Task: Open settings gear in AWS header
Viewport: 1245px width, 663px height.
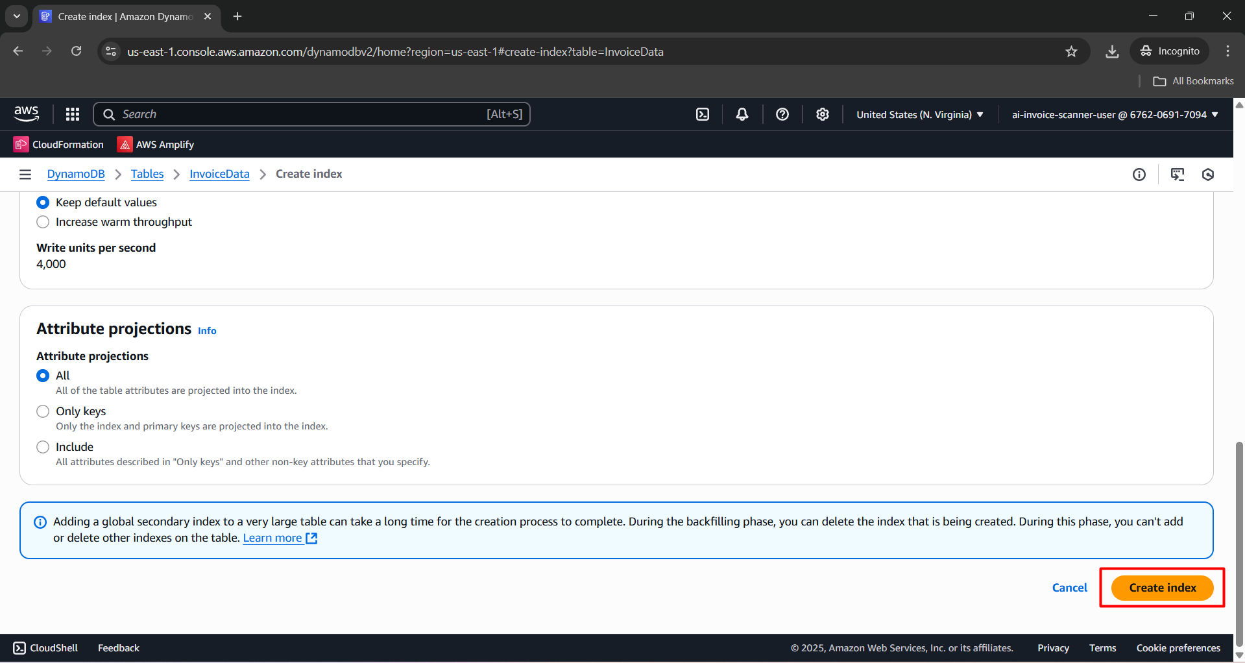Action: pyautogui.click(x=823, y=114)
